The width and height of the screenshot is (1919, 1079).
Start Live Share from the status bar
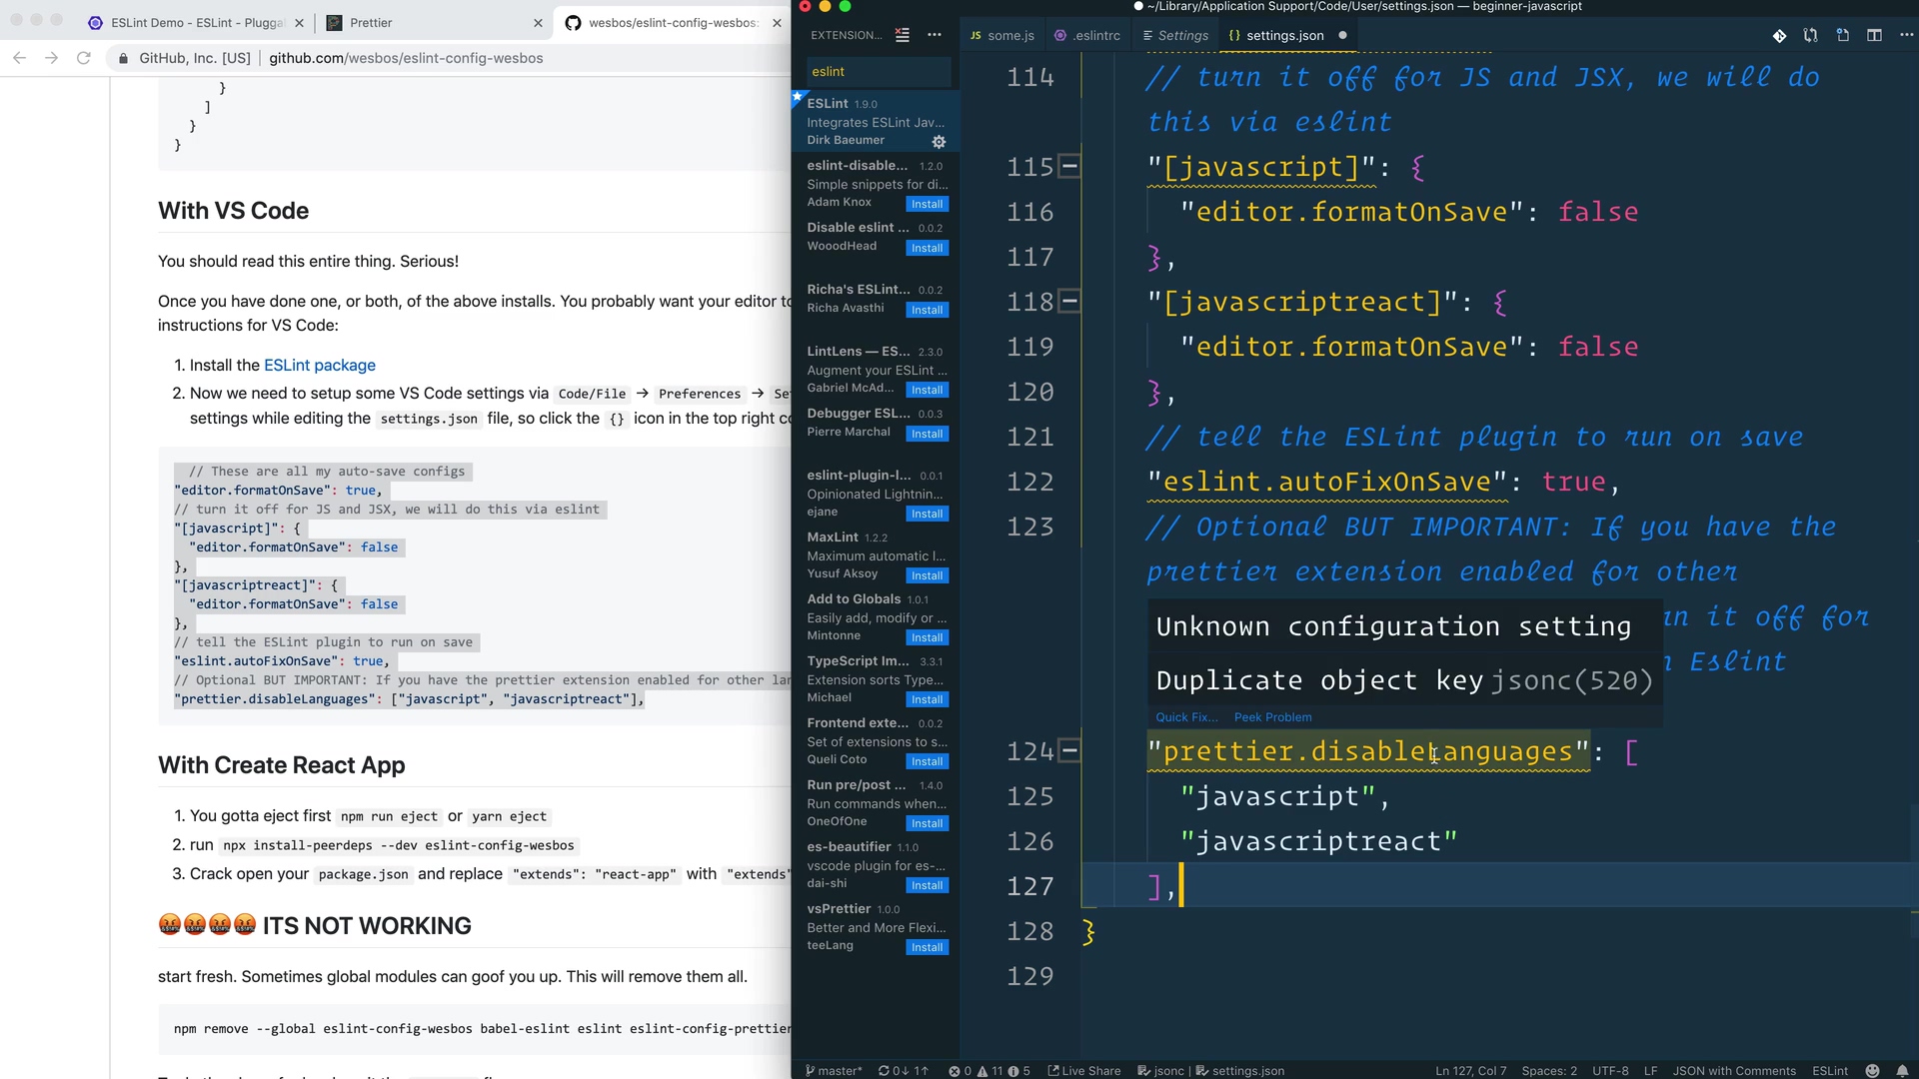(x=1083, y=1071)
